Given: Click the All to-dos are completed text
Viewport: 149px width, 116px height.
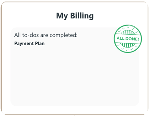Looking at the screenshot, I should click(x=46, y=35).
